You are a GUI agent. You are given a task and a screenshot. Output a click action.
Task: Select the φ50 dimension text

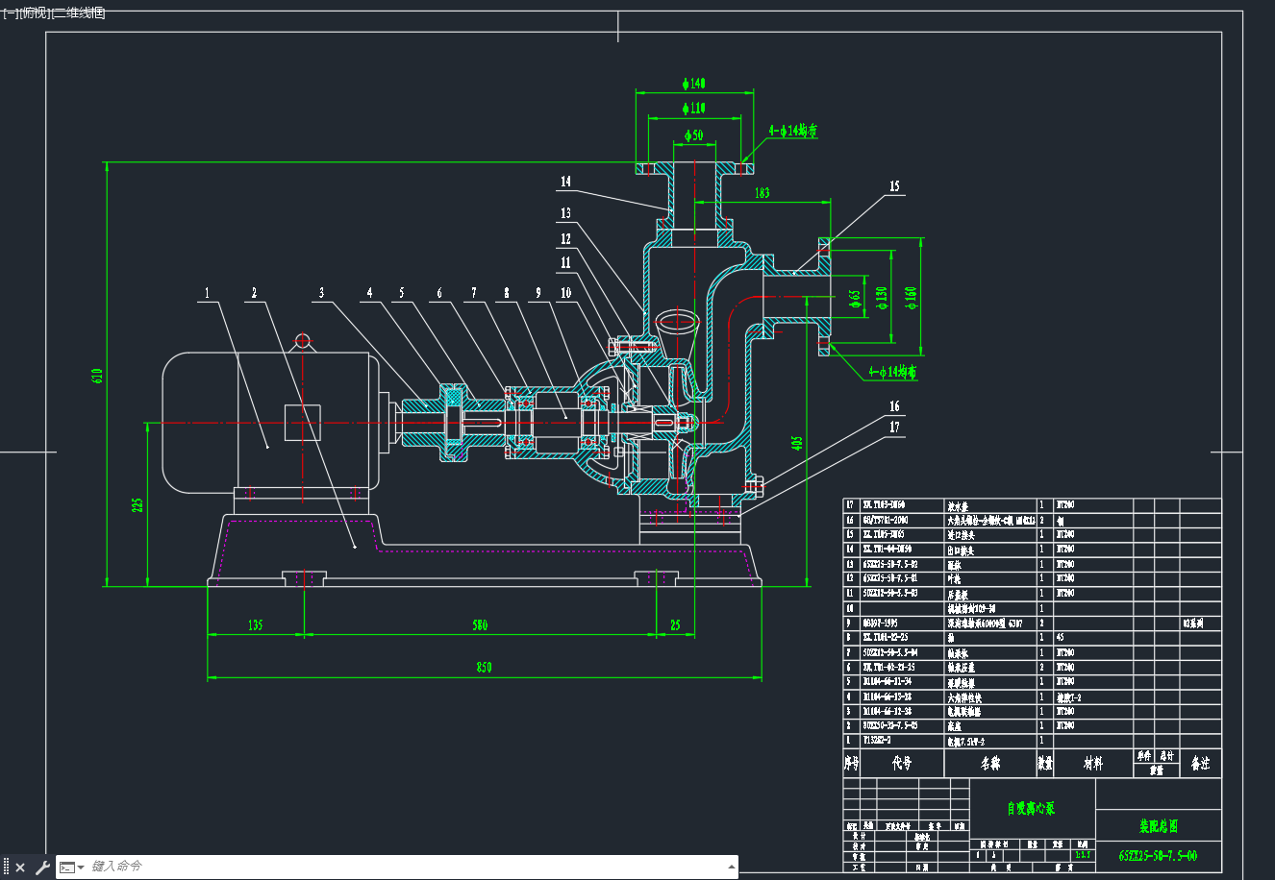click(693, 134)
